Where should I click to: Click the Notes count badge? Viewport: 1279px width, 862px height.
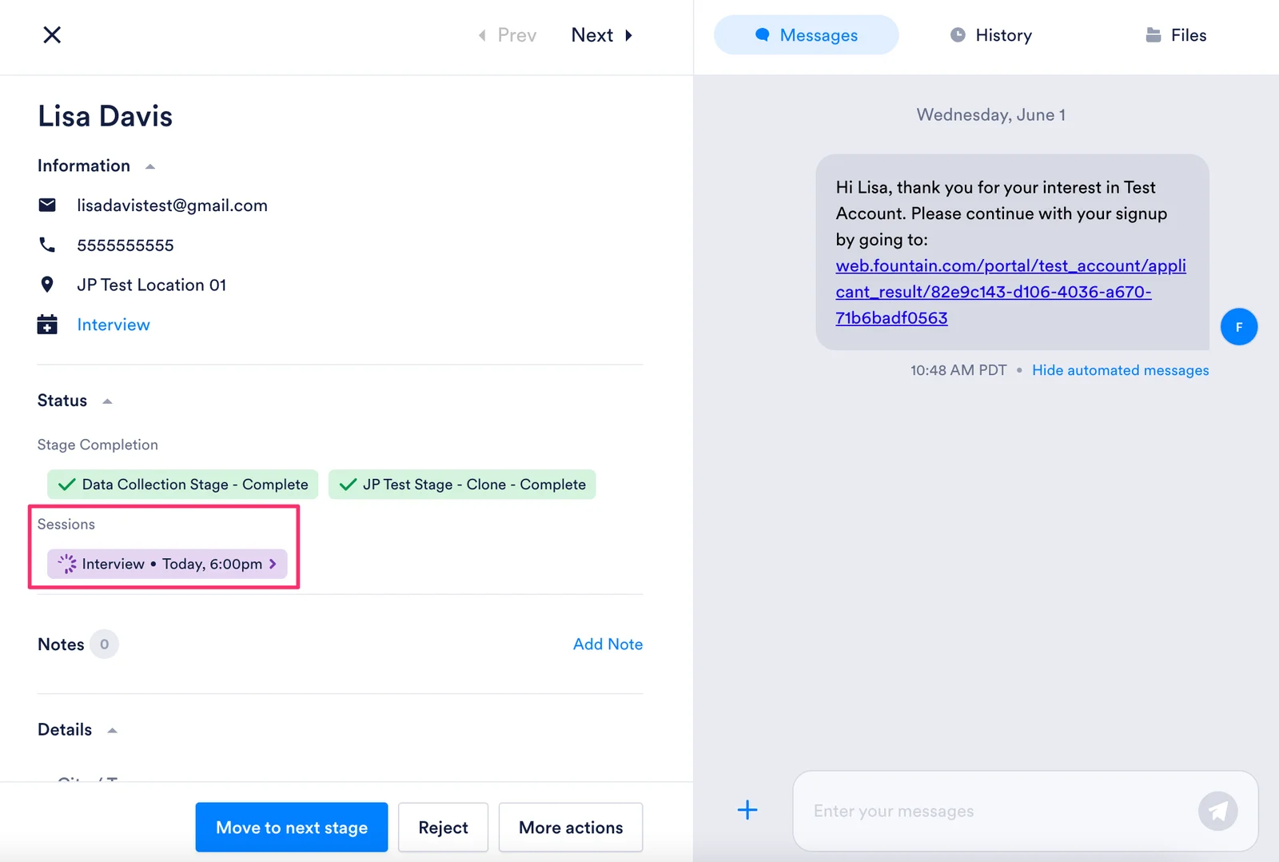104,645
